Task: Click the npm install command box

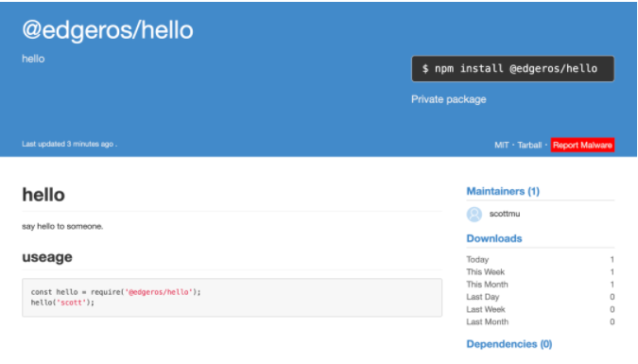Action: pyautogui.click(x=512, y=68)
